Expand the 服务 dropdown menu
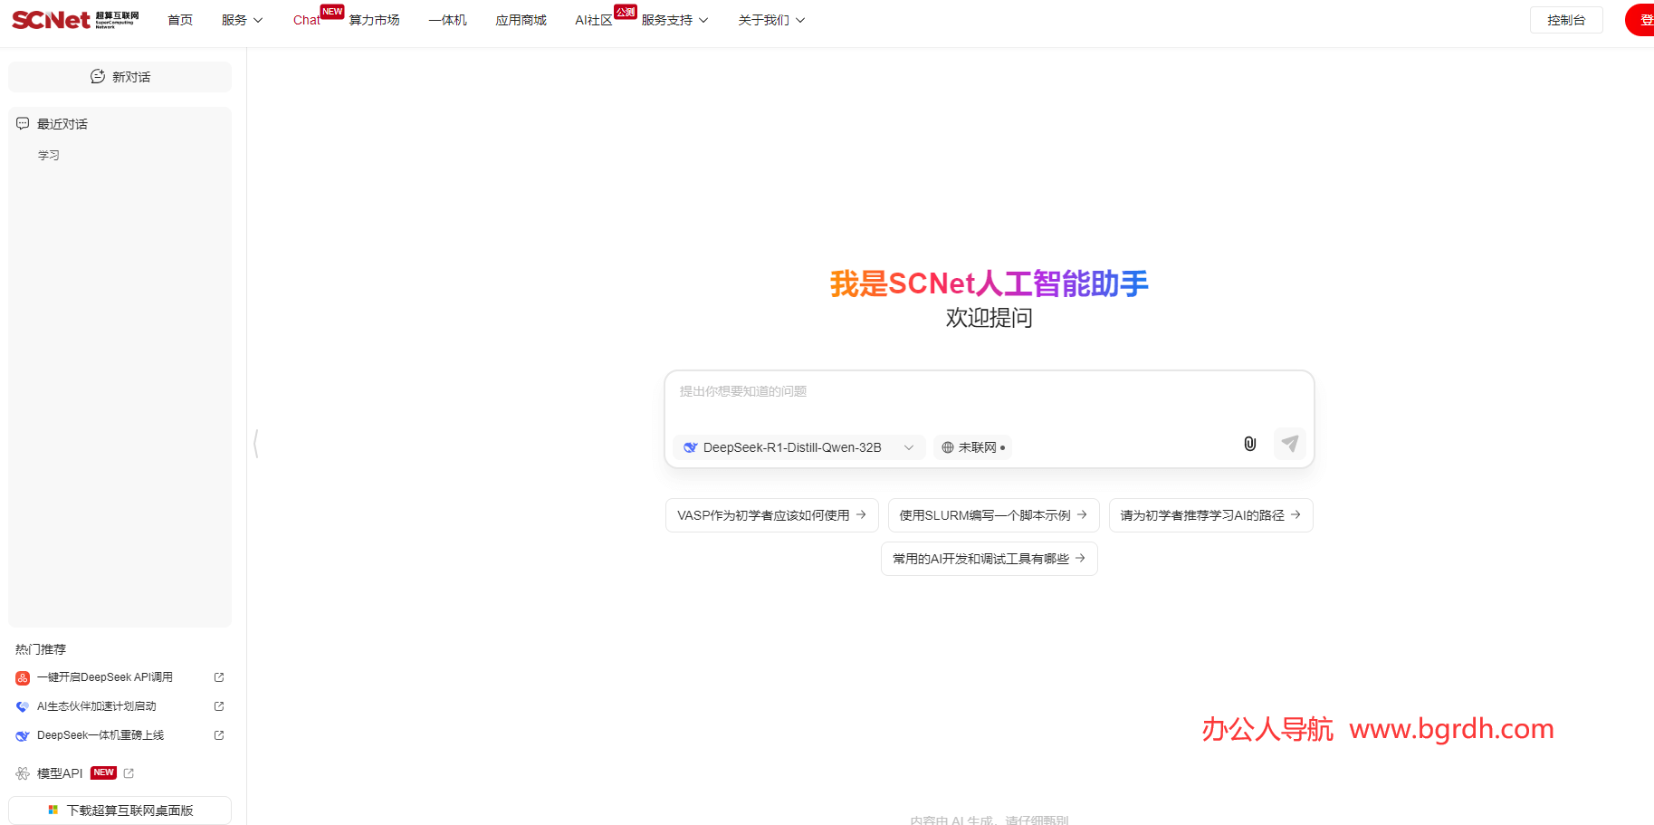This screenshot has width=1654, height=825. [x=242, y=20]
